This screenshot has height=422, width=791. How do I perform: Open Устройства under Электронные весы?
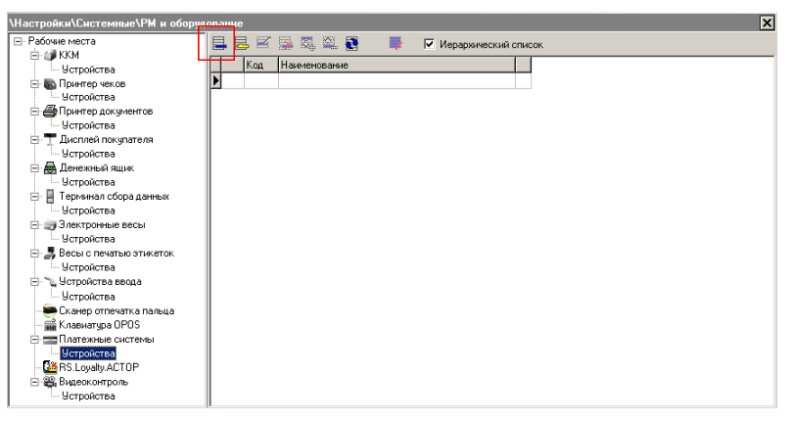pyautogui.click(x=88, y=239)
